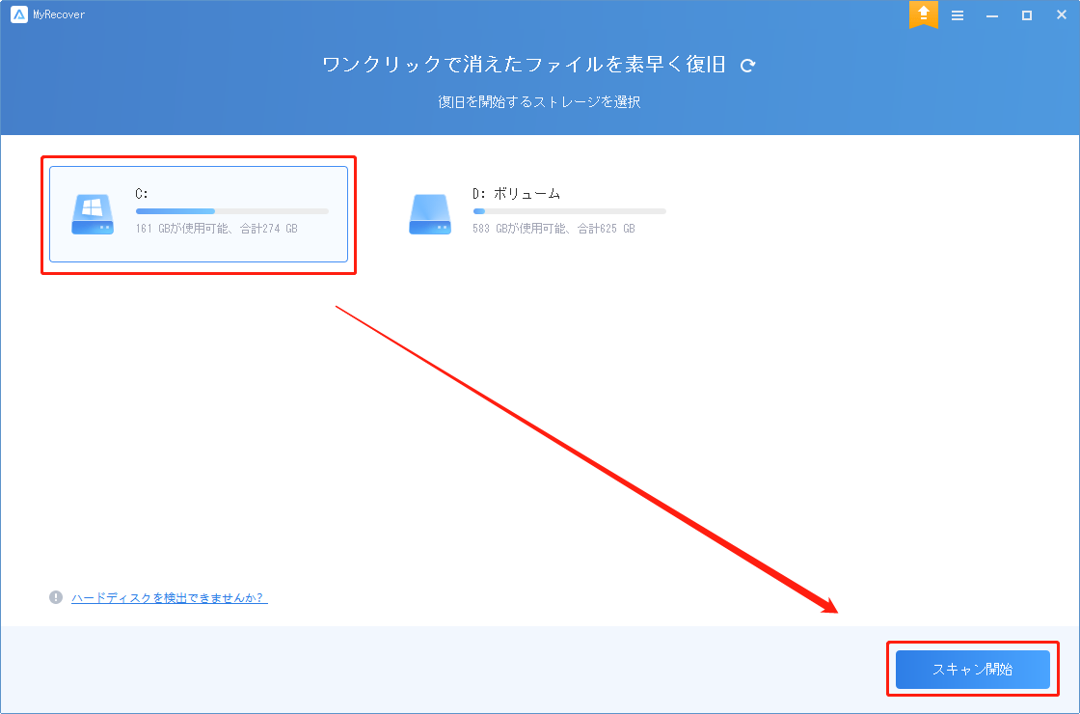Click the gray info icon beside the bottom link
Image resolution: width=1080 pixels, height=714 pixels.
[x=56, y=597]
